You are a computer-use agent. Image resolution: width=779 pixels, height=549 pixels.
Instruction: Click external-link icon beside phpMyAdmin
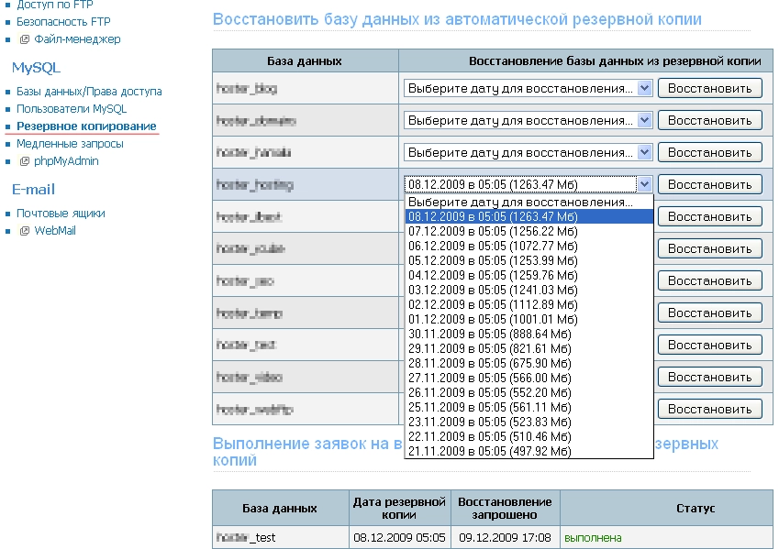coord(25,161)
